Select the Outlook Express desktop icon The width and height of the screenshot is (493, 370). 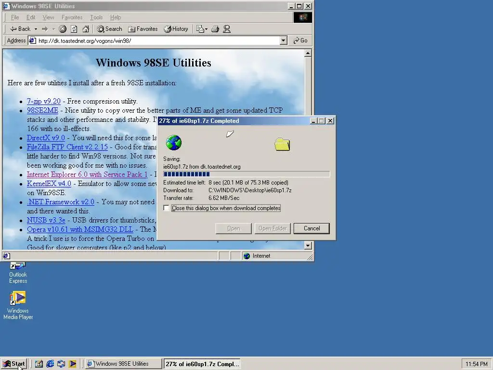18,273
